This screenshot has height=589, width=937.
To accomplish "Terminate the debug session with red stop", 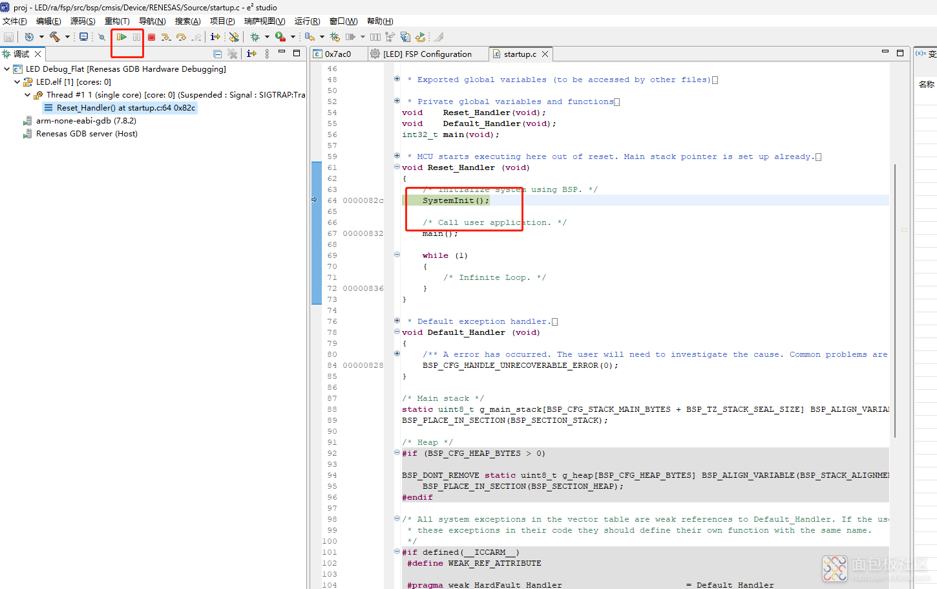I will coord(151,37).
